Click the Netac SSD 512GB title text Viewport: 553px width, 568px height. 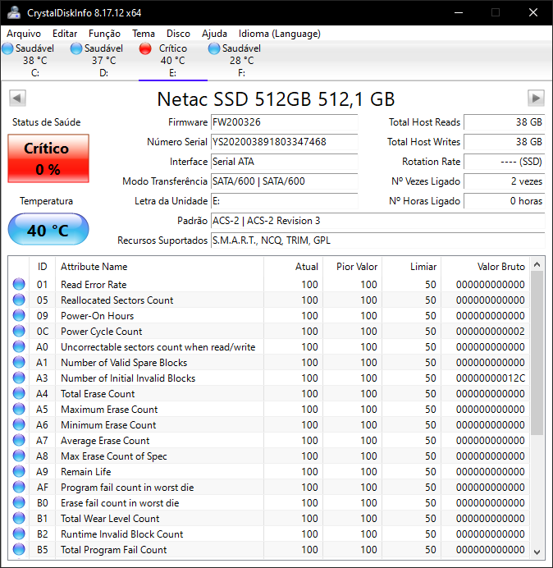tap(276, 98)
